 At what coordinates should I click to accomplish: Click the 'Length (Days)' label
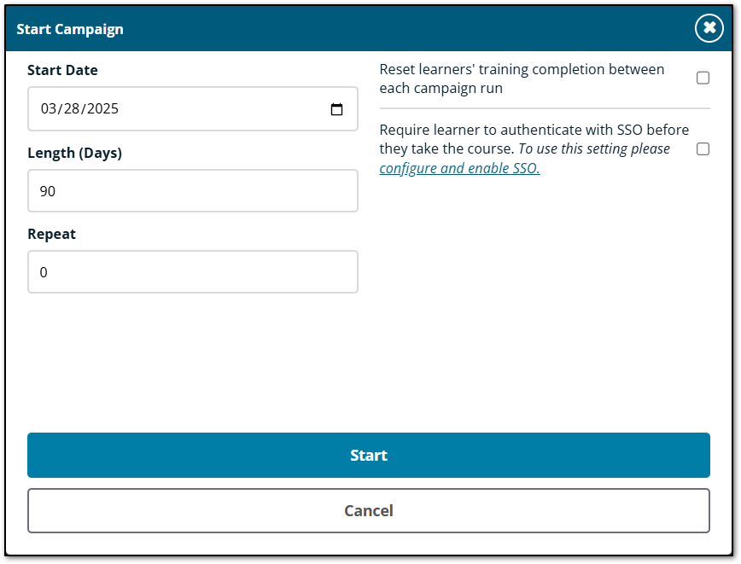(x=74, y=154)
